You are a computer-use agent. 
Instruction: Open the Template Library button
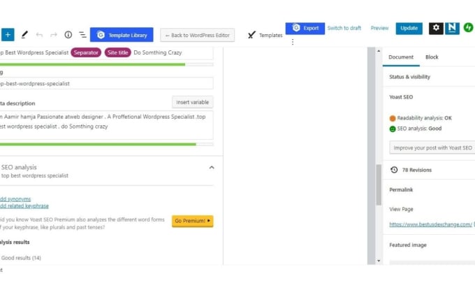pos(122,35)
